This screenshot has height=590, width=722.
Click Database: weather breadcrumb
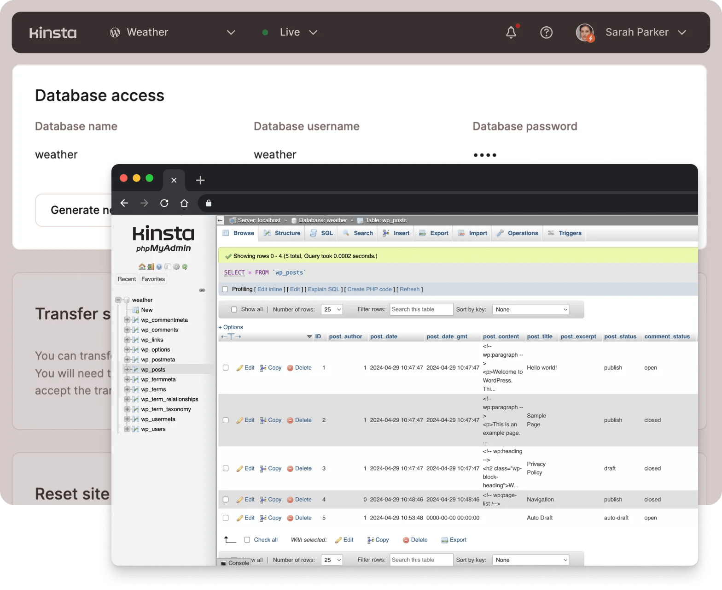coord(323,220)
